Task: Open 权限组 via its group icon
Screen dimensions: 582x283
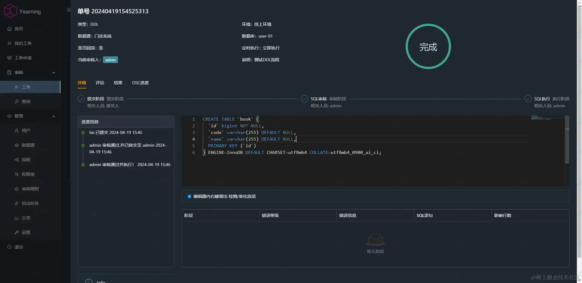Action: 17,174
